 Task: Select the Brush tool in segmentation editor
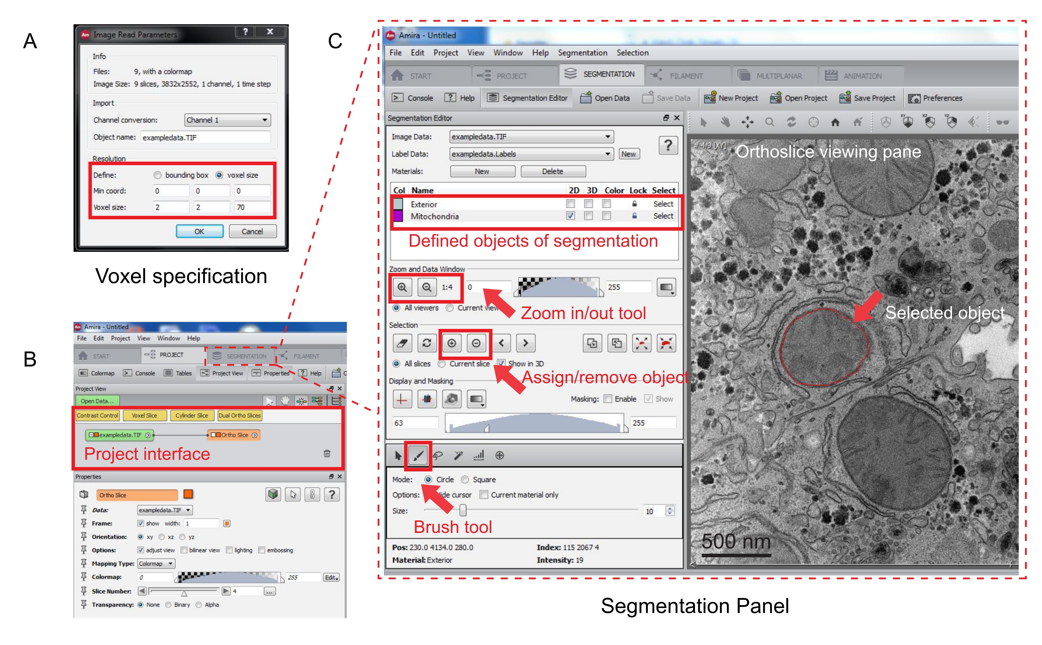pyautogui.click(x=417, y=456)
